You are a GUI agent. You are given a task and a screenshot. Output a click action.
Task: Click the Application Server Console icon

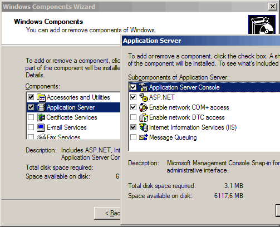pos(143,87)
